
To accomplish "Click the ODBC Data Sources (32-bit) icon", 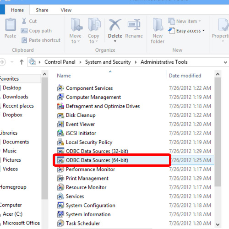I will [x=60, y=151].
